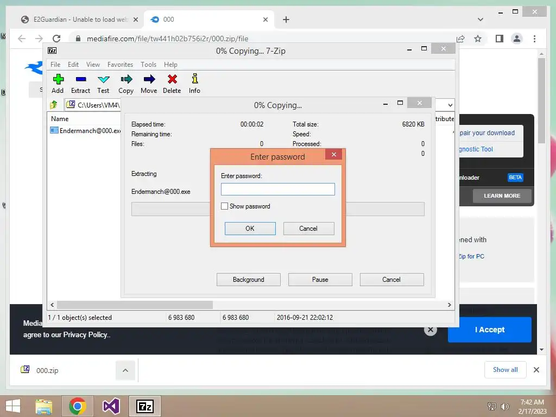Click the horizontal scrollbar left arrow

pos(52,305)
